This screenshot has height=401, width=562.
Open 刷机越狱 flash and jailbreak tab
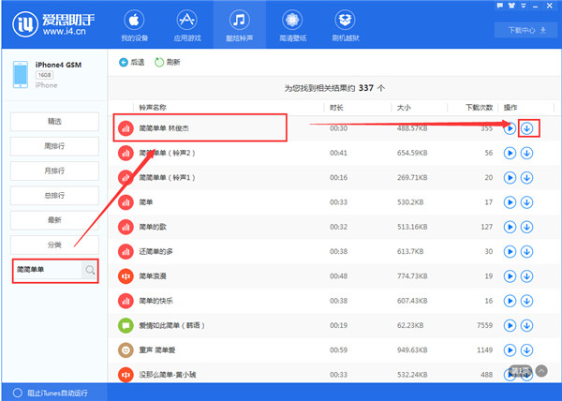(345, 26)
